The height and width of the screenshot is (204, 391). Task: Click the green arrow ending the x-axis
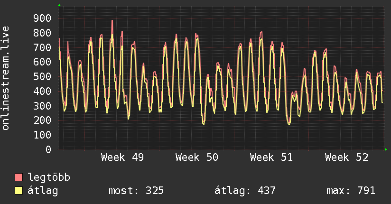pyautogui.click(x=386, y=149)
